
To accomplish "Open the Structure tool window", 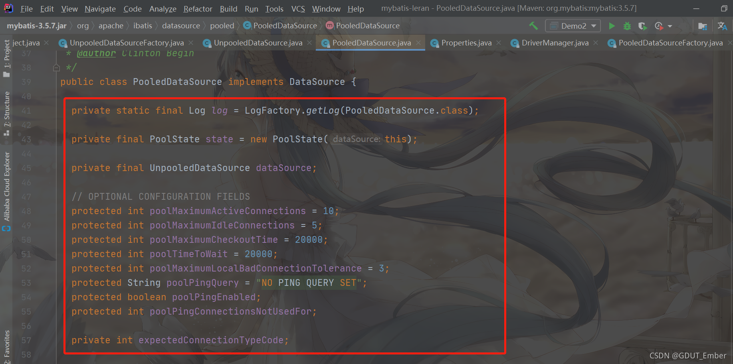I will click(x=7, y=113).
